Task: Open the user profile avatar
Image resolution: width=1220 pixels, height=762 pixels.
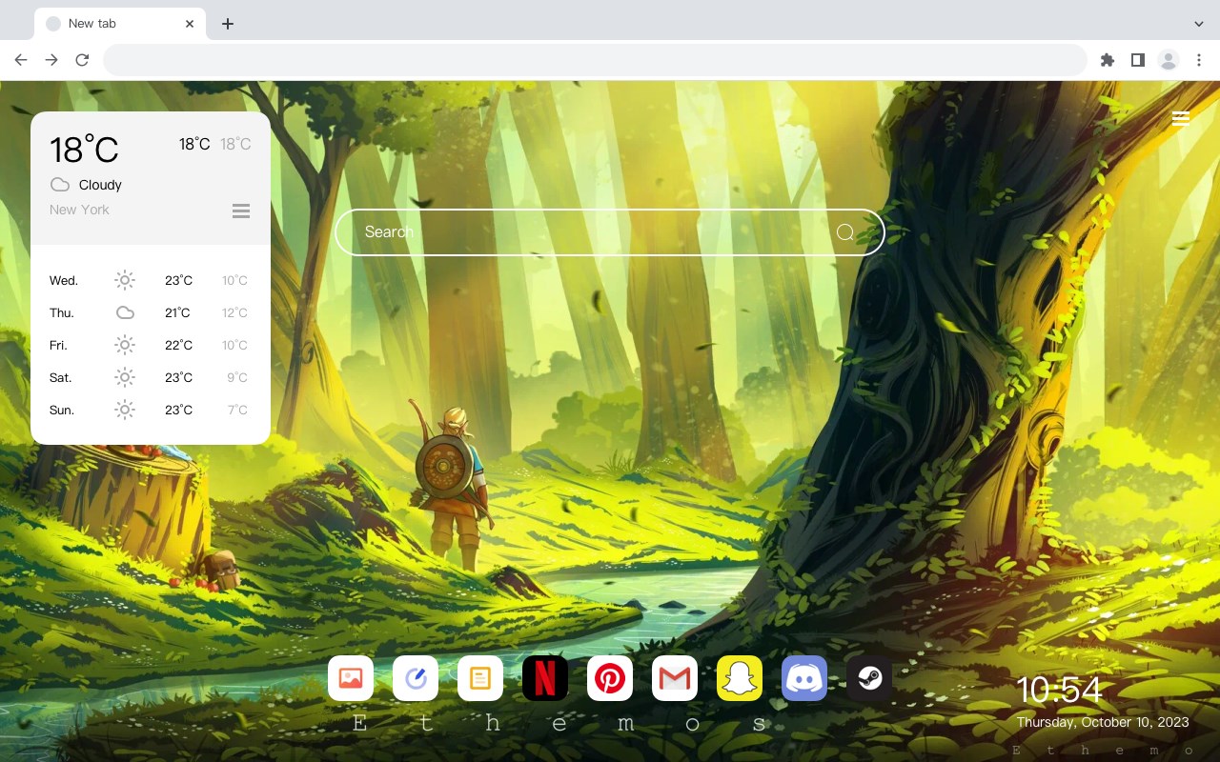Action: click(1169, 60)
